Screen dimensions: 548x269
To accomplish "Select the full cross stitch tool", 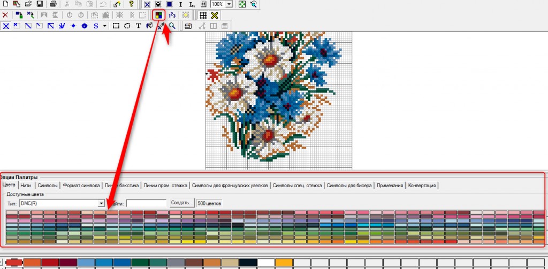I will pos(6,26).
